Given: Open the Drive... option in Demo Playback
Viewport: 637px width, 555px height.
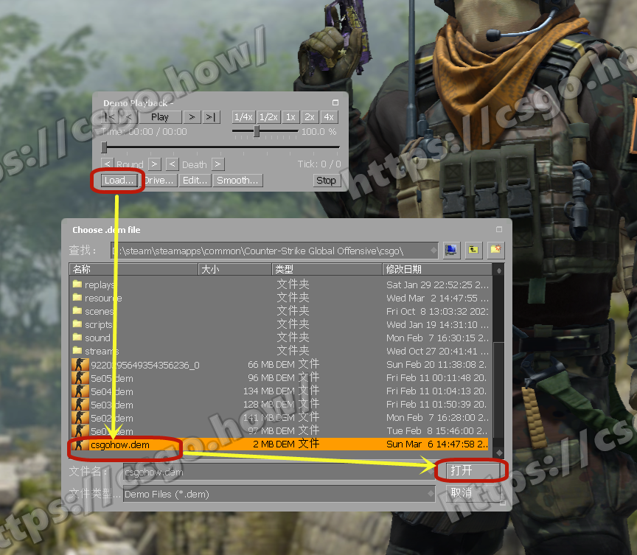Looking at the screenshot, I should (160, 181).
